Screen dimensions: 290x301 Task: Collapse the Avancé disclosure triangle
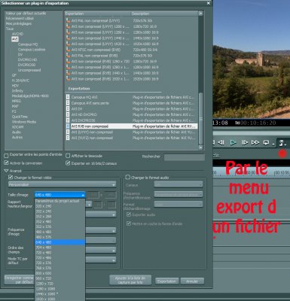[x=6, y=171]
